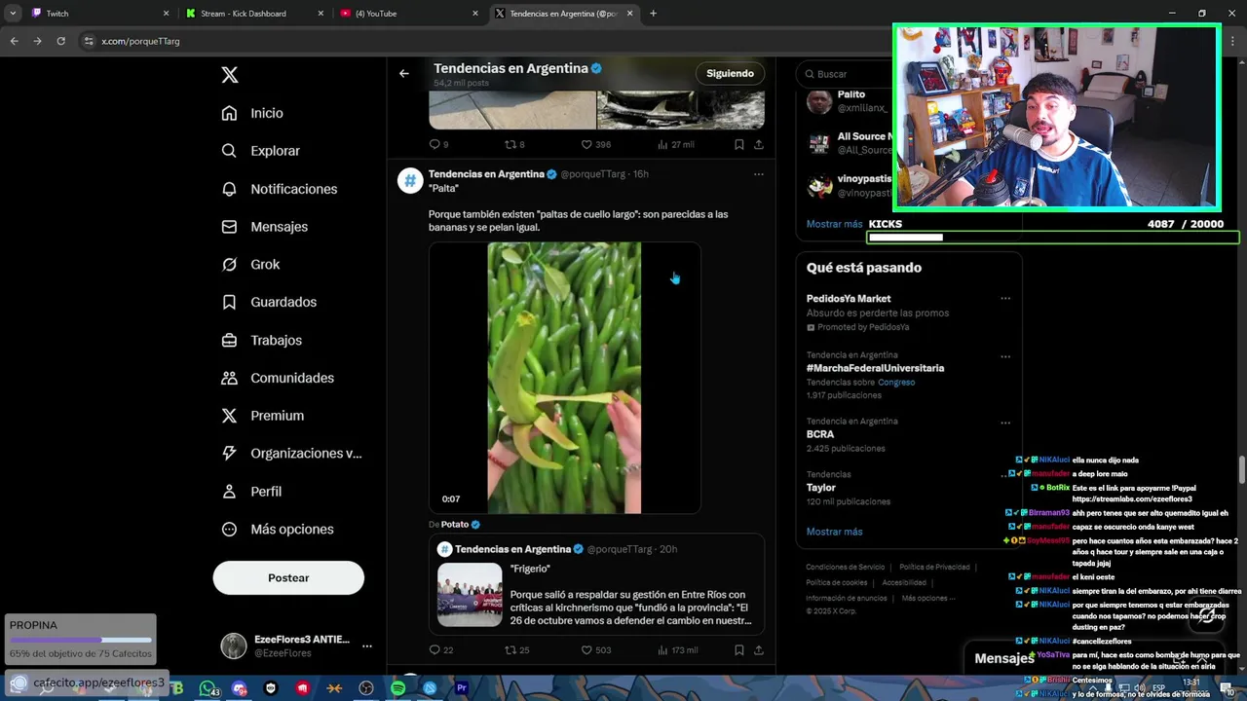This screenshot has height=701, width=1247.
Task: Share the post with 396 likes
Action: tap(759, 144)
